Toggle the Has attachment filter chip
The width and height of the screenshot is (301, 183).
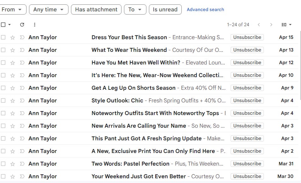tap(96, 9)
